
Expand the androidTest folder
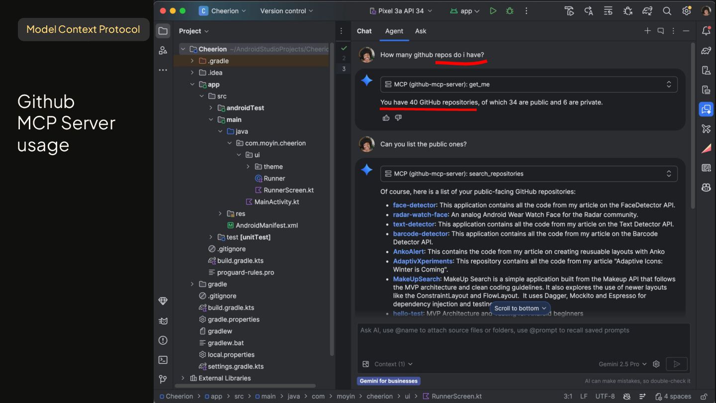pyautogui.click(x=211, y=108)
